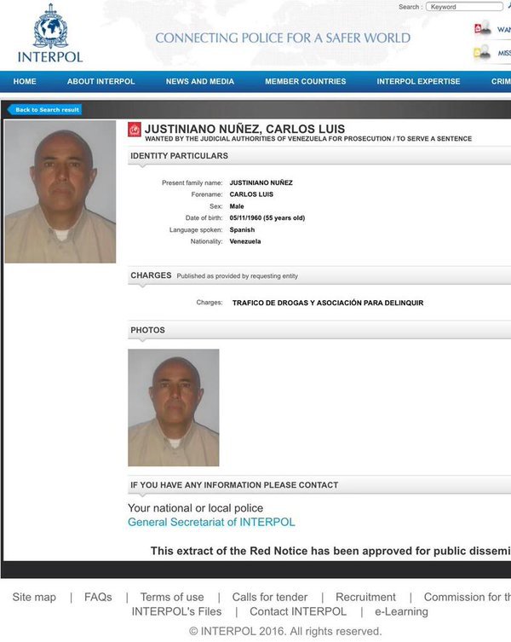
Task: Click the Keyword search field
Action: tap(464, 7)
